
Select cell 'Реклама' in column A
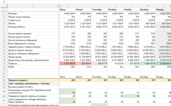(x=33, y=14)
